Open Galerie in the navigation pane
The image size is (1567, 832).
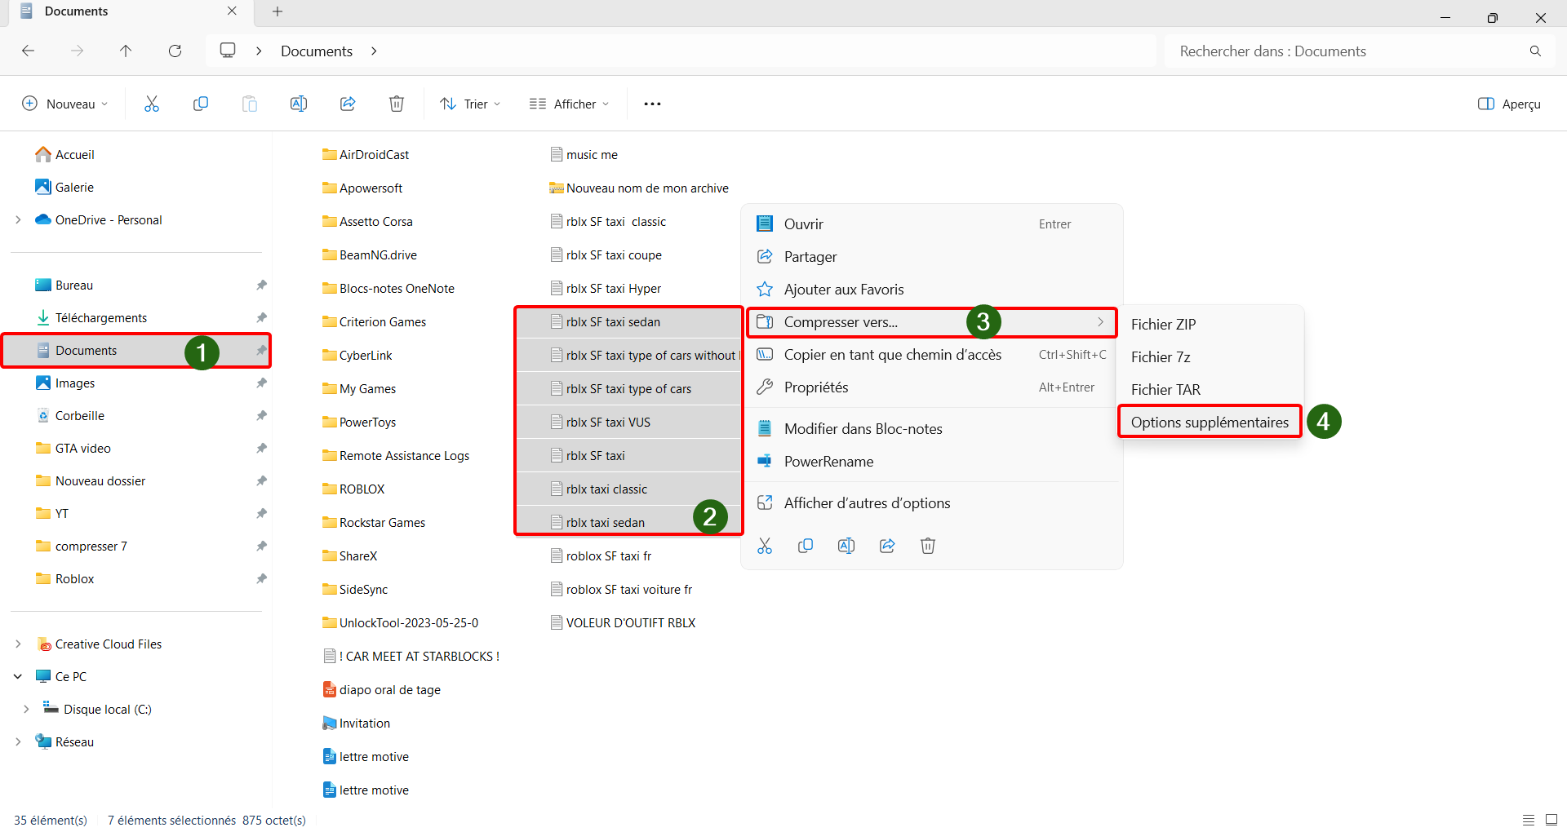(65, 187)
